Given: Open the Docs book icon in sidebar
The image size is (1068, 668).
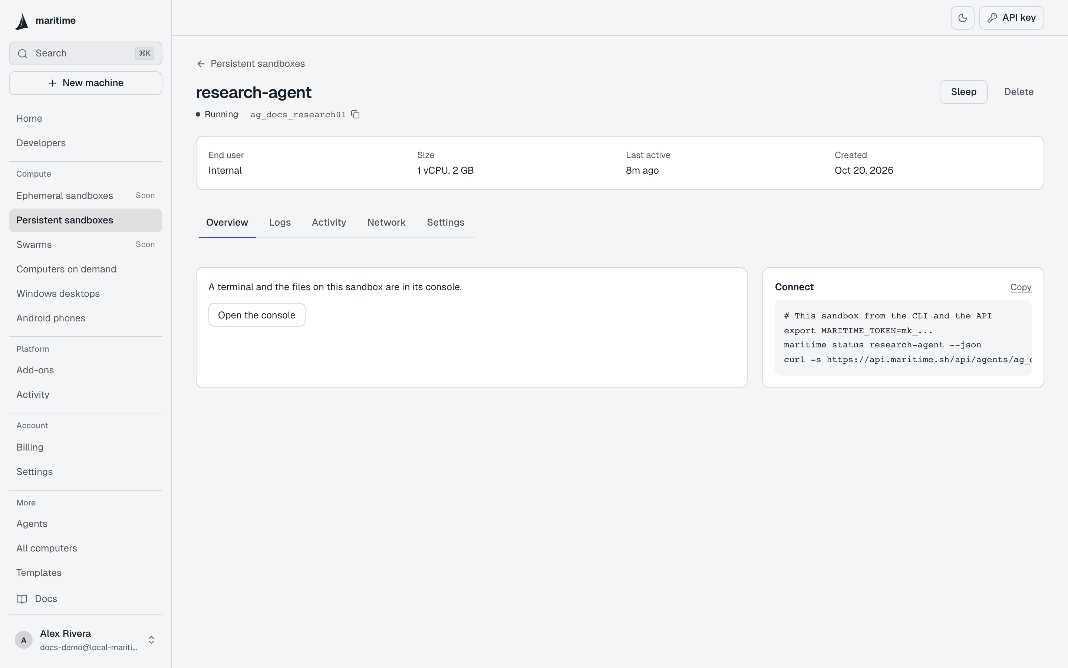Looking at the screenshot, I should 22,599.
